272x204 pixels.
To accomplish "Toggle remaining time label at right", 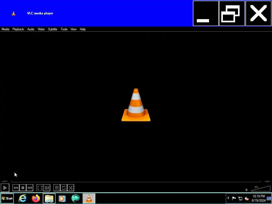I will click(267, 181).
